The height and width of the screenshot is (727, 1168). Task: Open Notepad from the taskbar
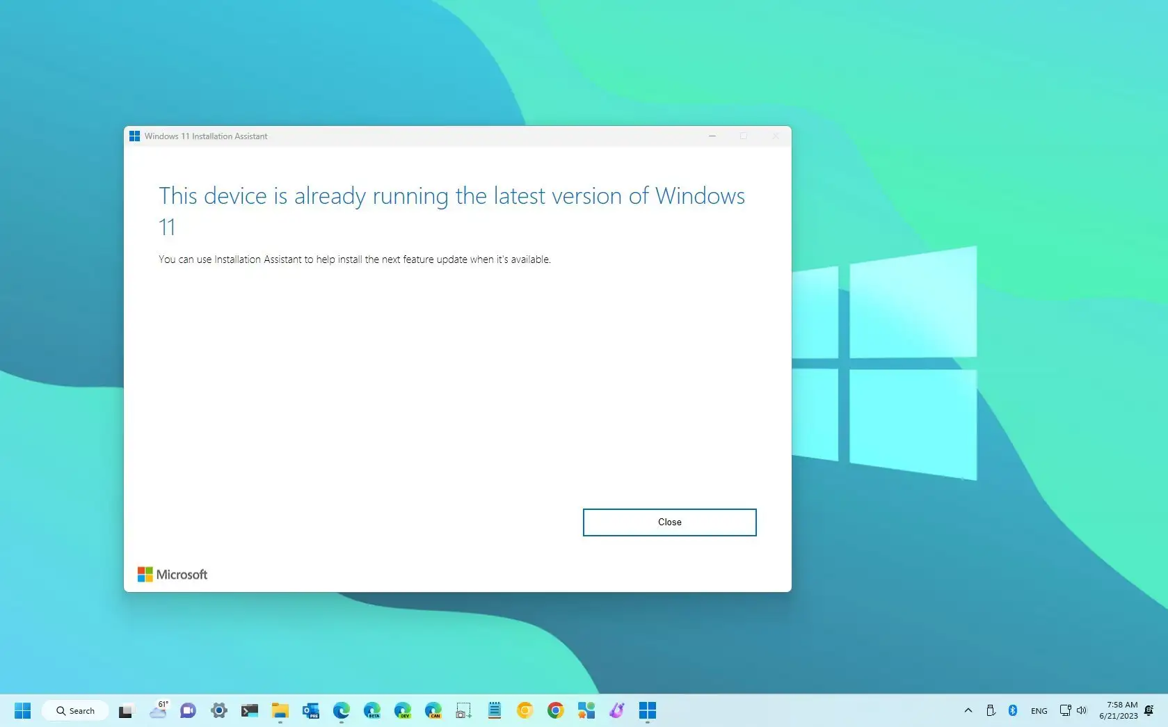pyautogui.click(x=494, y=710)
